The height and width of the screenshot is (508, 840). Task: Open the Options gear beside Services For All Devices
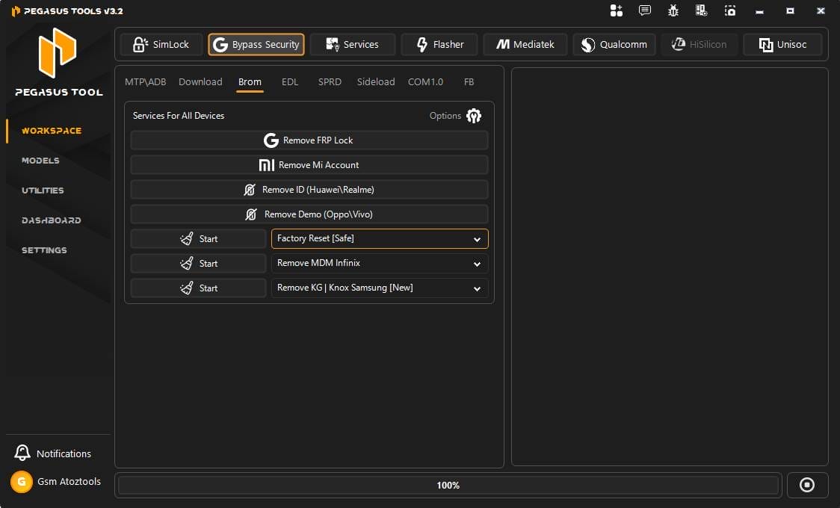click(474, 116)
